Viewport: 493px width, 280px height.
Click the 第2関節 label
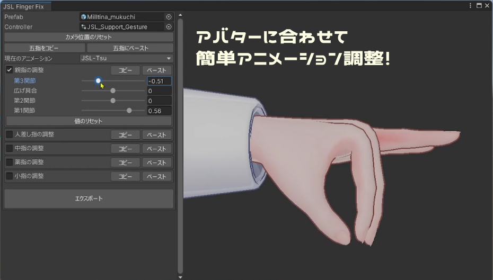click(x=24, y=101)
